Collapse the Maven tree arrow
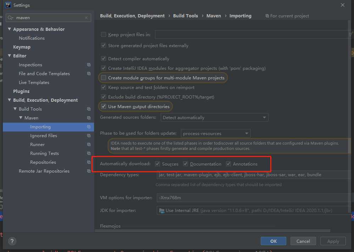354x252 pixels. [21, 118]
